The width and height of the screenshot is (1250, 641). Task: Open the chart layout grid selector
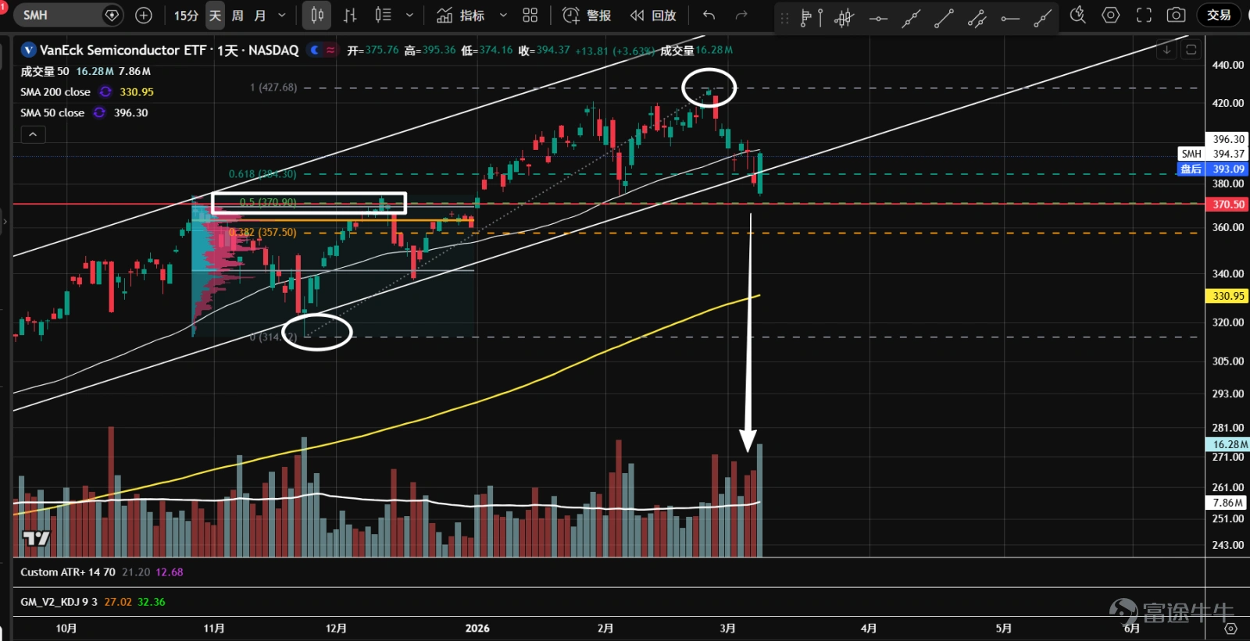coord(530,15)
